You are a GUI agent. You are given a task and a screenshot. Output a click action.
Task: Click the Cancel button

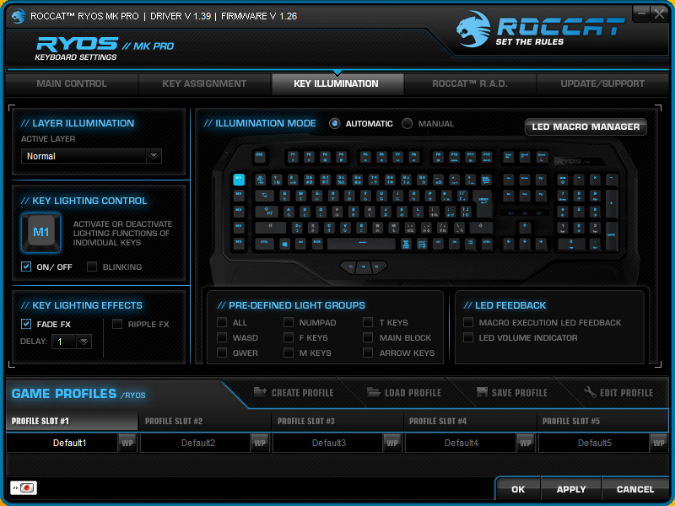click(635, 490)
